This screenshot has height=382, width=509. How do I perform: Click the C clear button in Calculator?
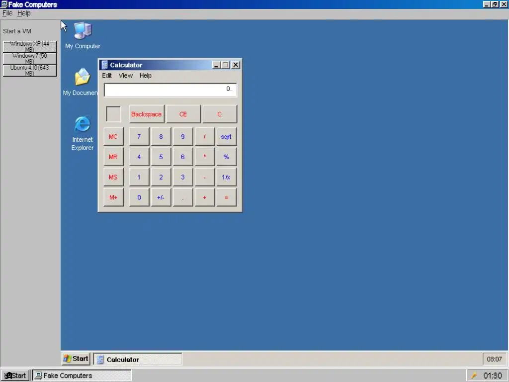click(219, 114)
